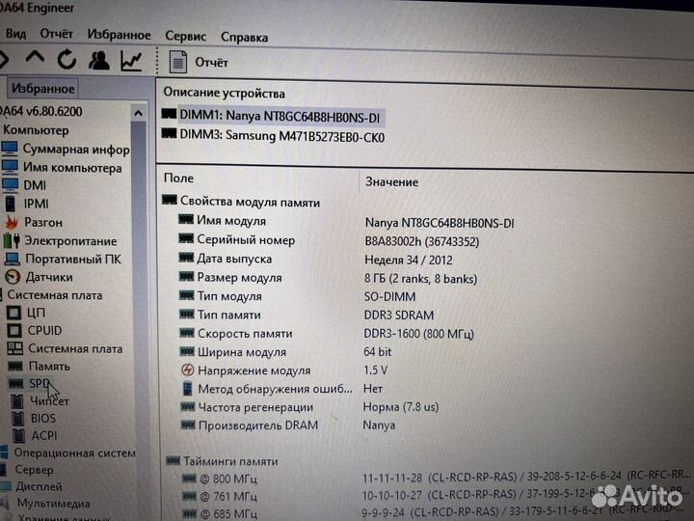Click the DIMM1 memory chip icon
This screenshot has width=694, height=521.
point(169,114)
